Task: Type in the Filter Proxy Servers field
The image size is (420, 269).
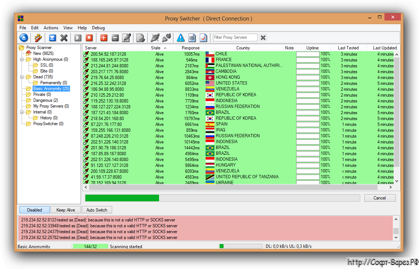Action: 235,37
